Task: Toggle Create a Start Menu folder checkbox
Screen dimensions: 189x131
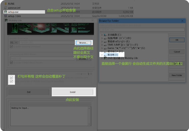Action: 11,62
